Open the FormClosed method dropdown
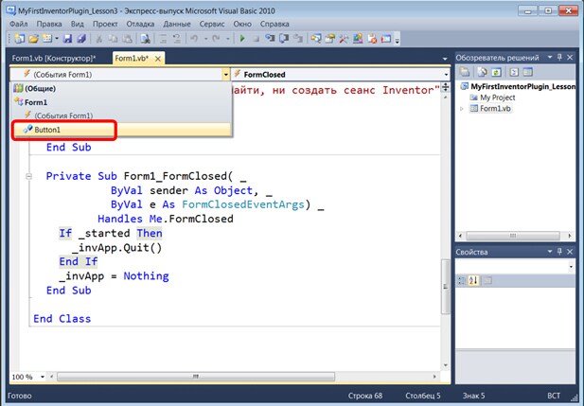 click(444, 73)
